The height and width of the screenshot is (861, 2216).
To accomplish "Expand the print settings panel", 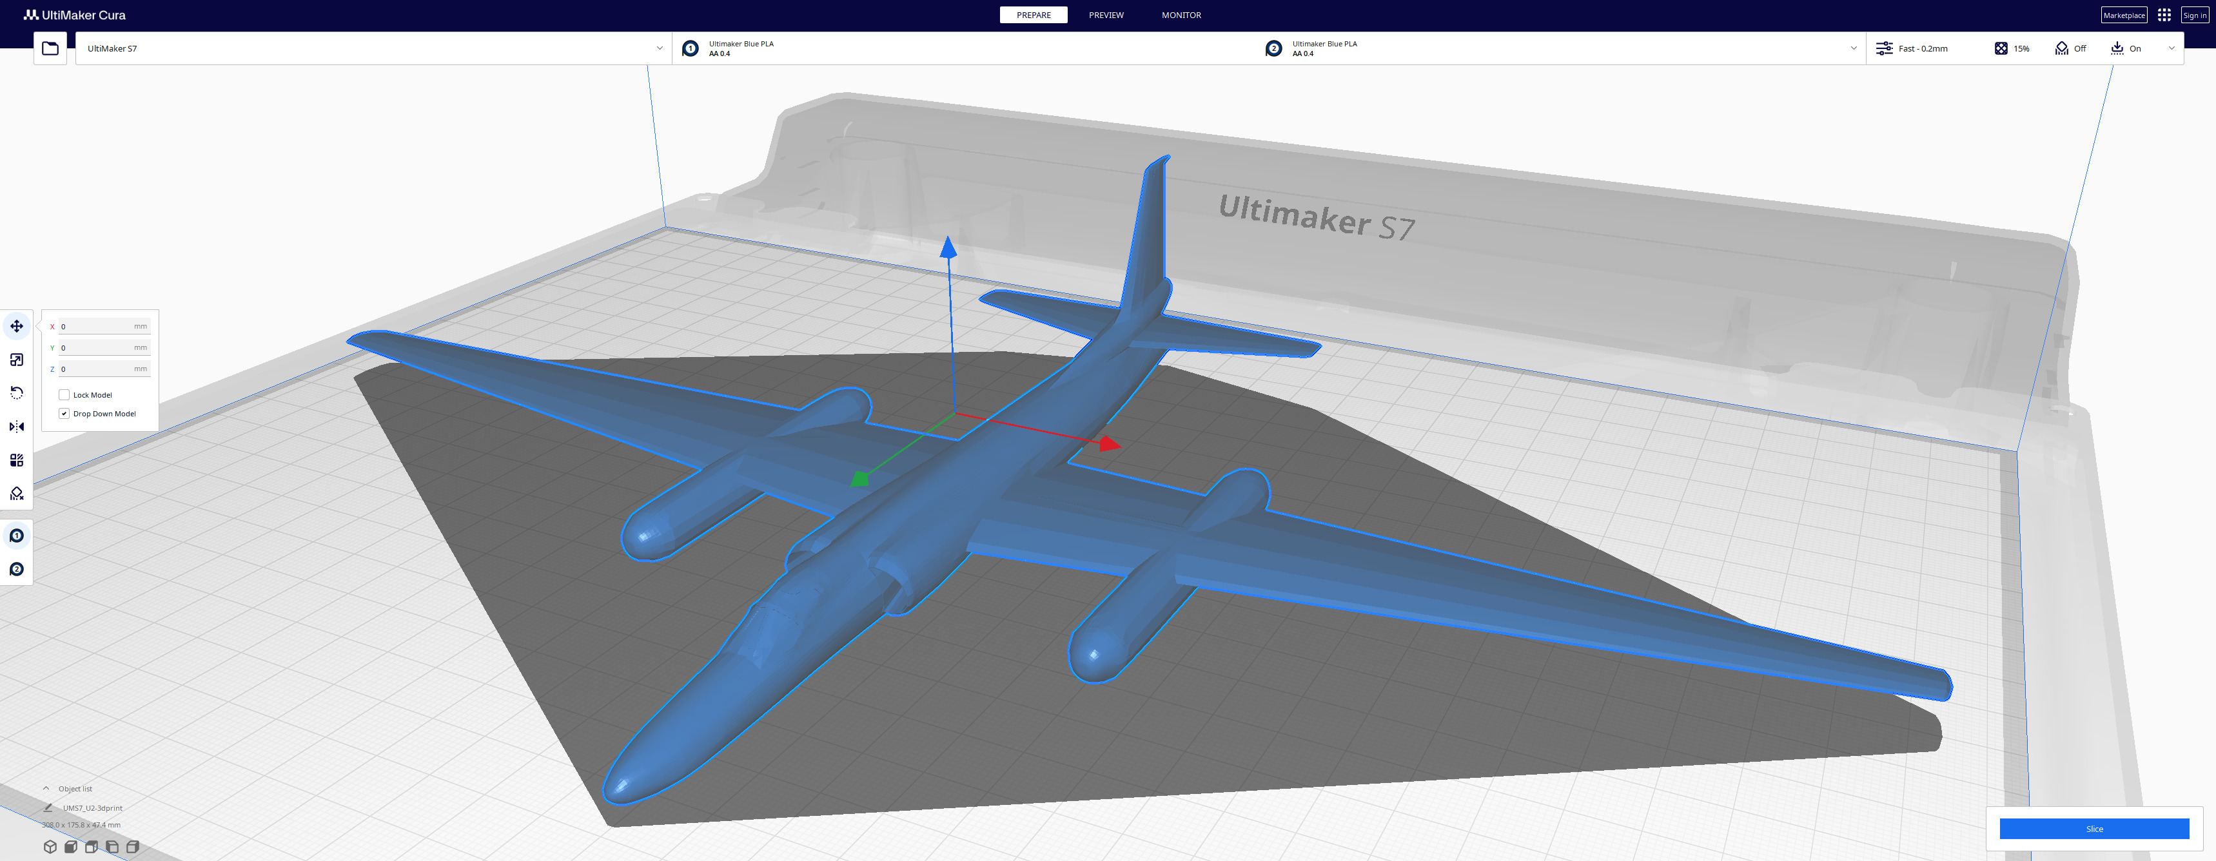I will [2170, 48].
